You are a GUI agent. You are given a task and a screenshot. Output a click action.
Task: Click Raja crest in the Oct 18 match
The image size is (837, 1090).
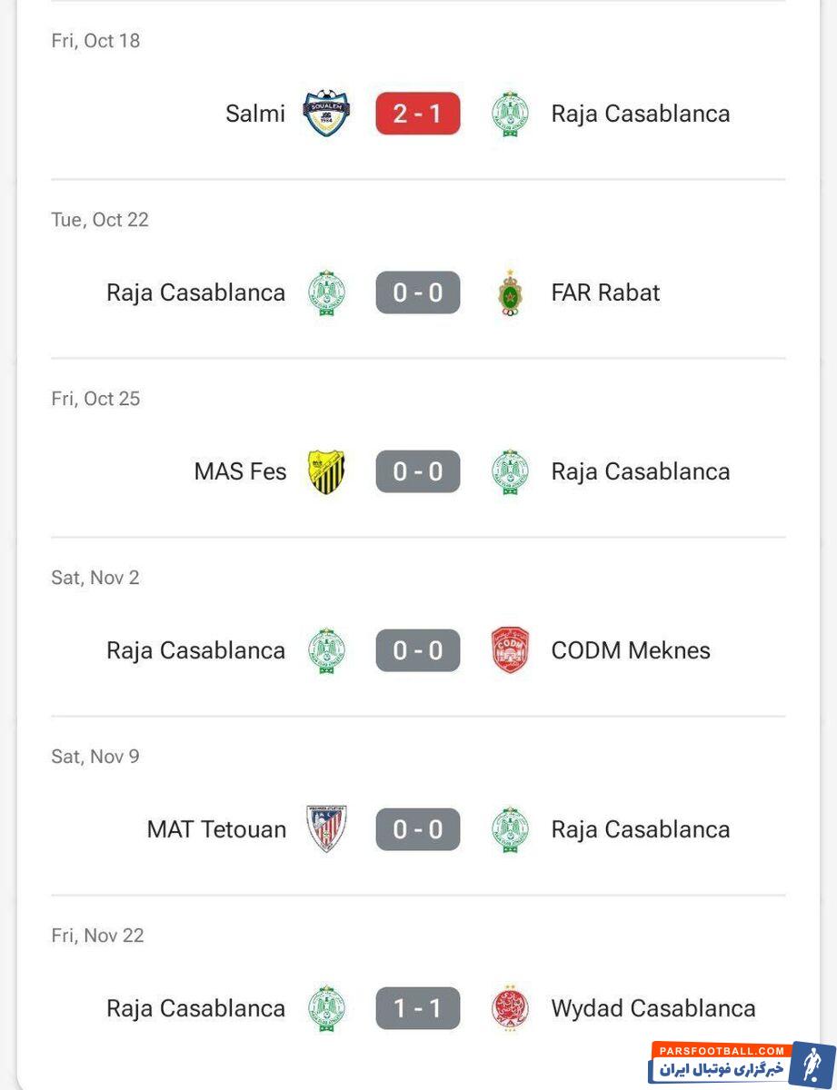point(510,114)
